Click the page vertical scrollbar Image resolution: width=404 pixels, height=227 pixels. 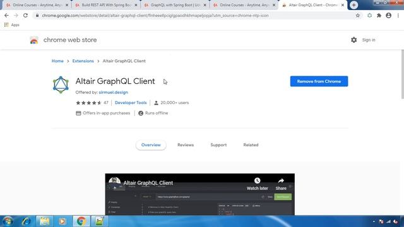pyautogui.click(x=402, y=74)
